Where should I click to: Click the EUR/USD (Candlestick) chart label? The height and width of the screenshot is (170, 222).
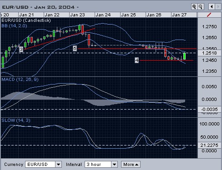click(26, 20)
